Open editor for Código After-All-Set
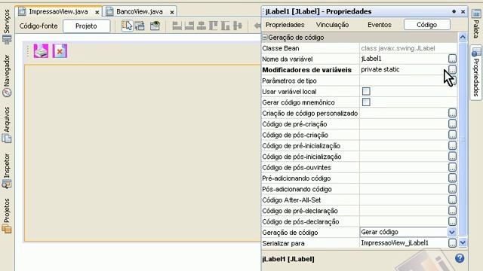This screenshot has height=271, width=483. (x=452, y=199)
